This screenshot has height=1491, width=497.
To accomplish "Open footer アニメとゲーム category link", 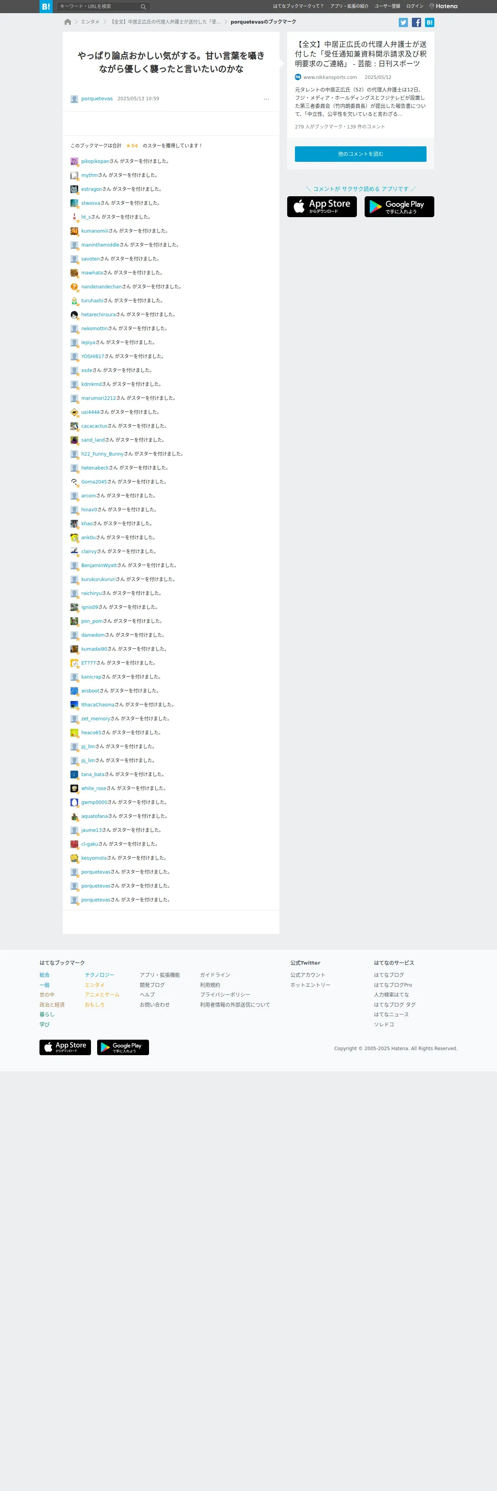I will pyautogui.click(x=102, y=995).
